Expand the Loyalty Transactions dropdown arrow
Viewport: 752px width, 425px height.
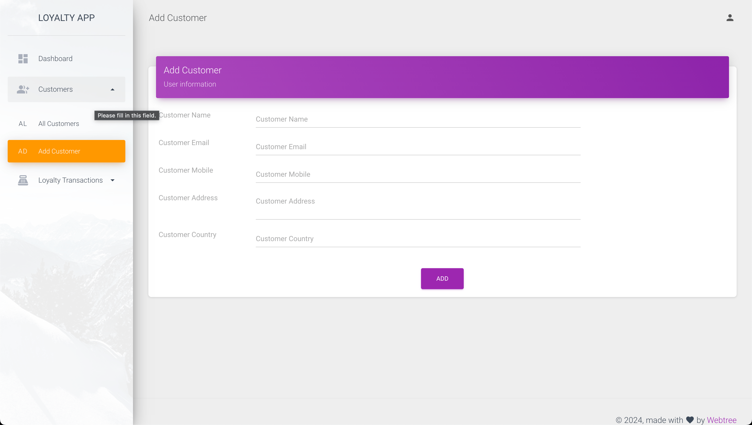113,180
